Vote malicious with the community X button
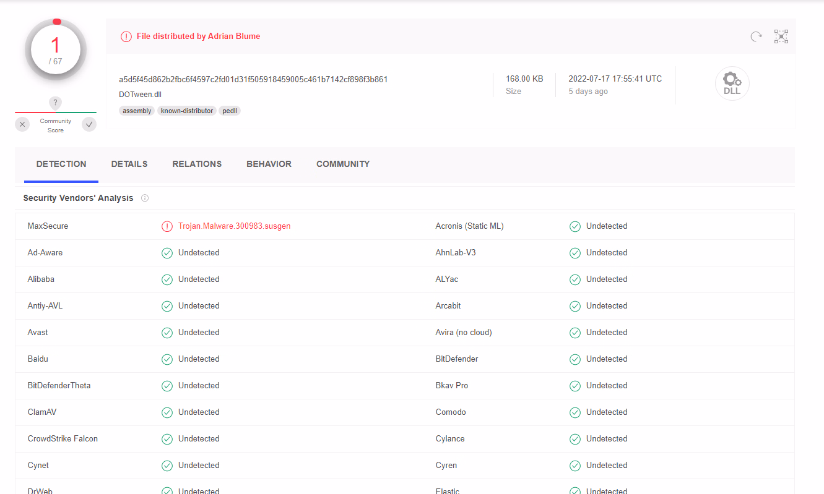 coord(22,125)
